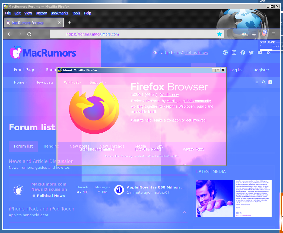Click the bookmark star in the address bar

pos(219,34)
